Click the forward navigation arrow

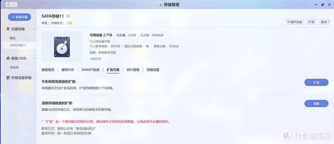(x=14, y=4)
